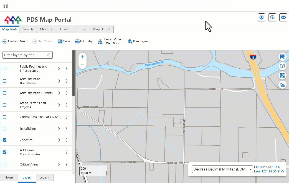This screenshot has height=183, width=289.
Task: Open the user account icon
Action: tap(261, 18)
